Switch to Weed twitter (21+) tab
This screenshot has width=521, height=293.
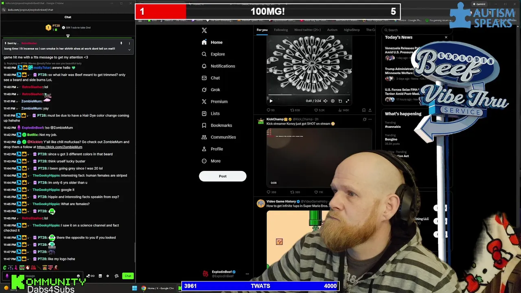click(x=307, y=30)
